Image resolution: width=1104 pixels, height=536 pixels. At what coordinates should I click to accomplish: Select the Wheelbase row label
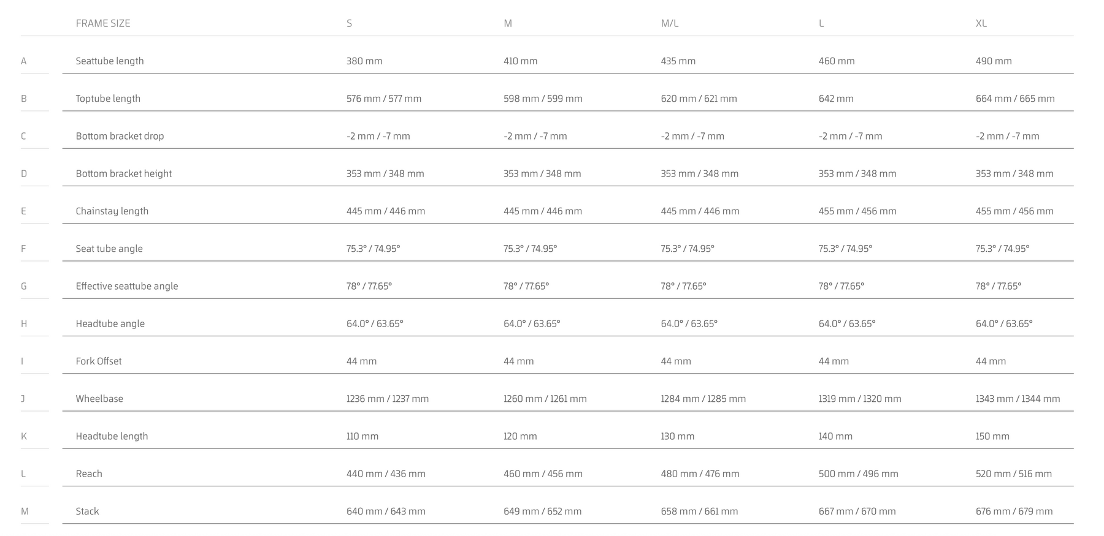(99, 399)
